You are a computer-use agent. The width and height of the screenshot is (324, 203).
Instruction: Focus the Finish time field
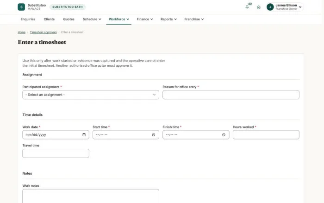coord(196,135)
